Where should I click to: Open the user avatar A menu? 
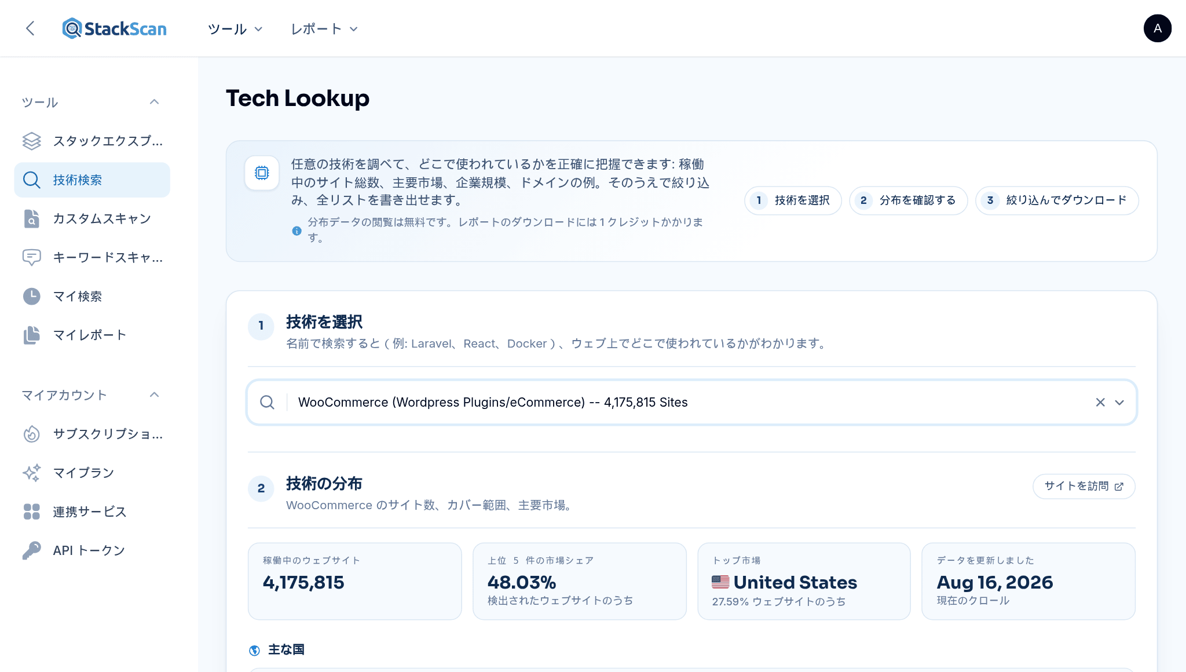tap(1157, 28)
